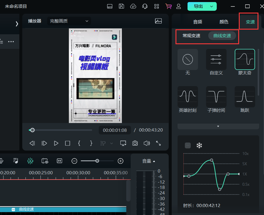Screen dimensions: 264x215
Task: Toggle fullscreen preview
Action: tap(159, 143)
